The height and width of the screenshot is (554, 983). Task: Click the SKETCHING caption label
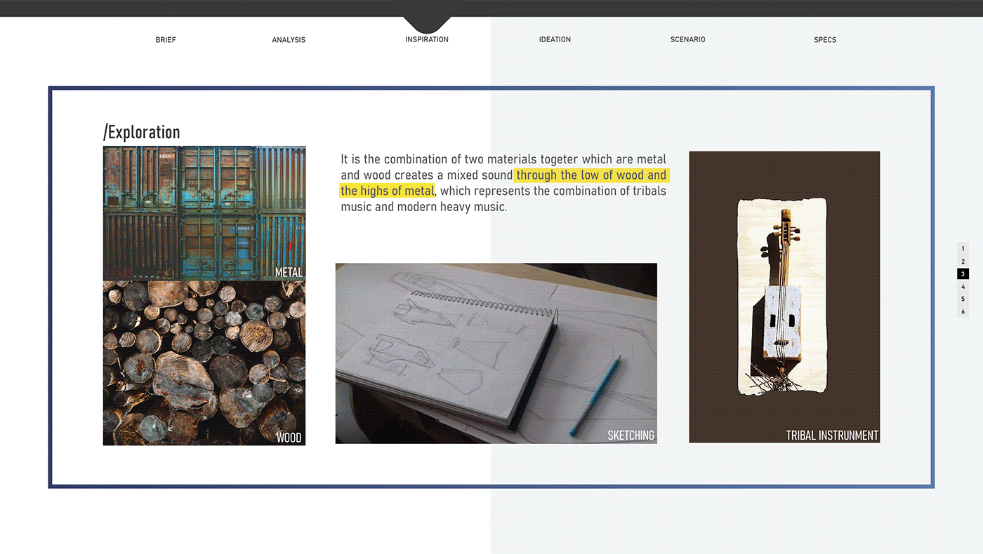tap(631, 435)
